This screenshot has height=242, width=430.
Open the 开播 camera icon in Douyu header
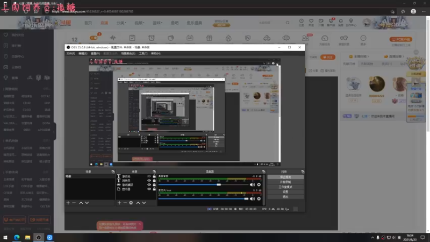click(x=321, y=22)
